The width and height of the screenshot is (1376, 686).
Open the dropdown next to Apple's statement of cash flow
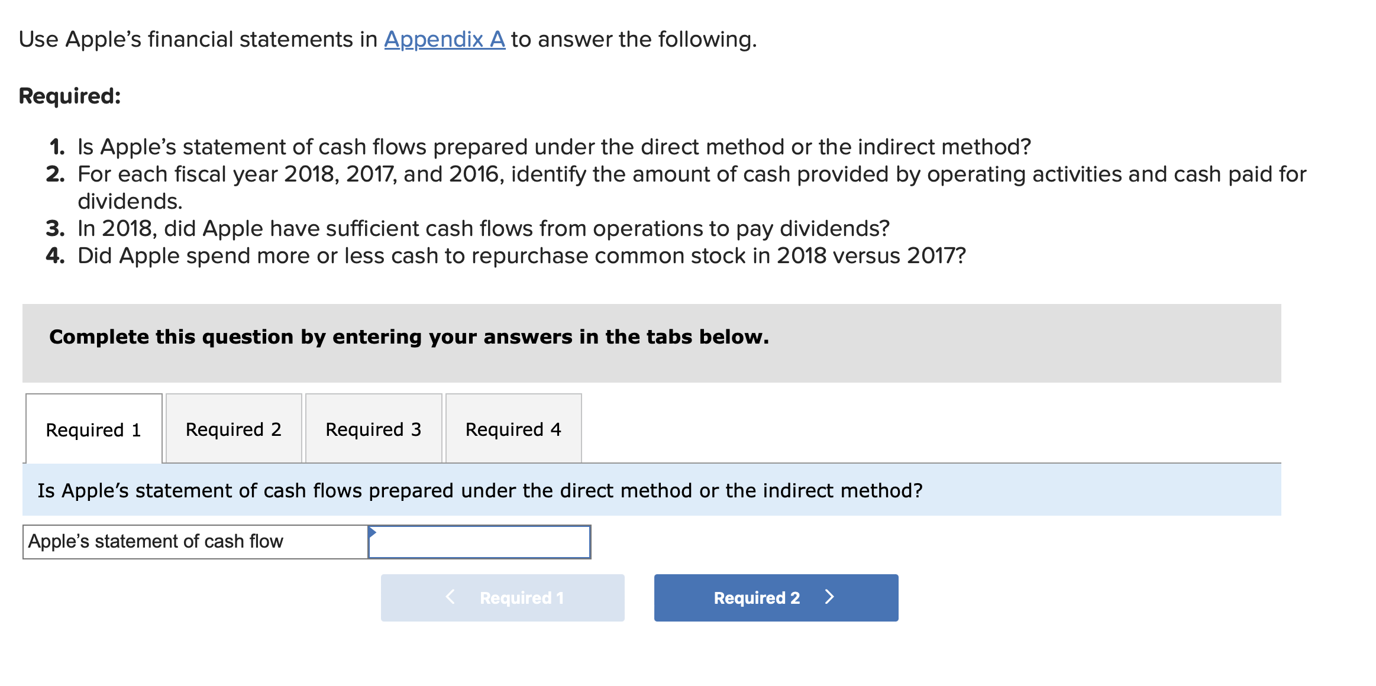tap(479, 542)
